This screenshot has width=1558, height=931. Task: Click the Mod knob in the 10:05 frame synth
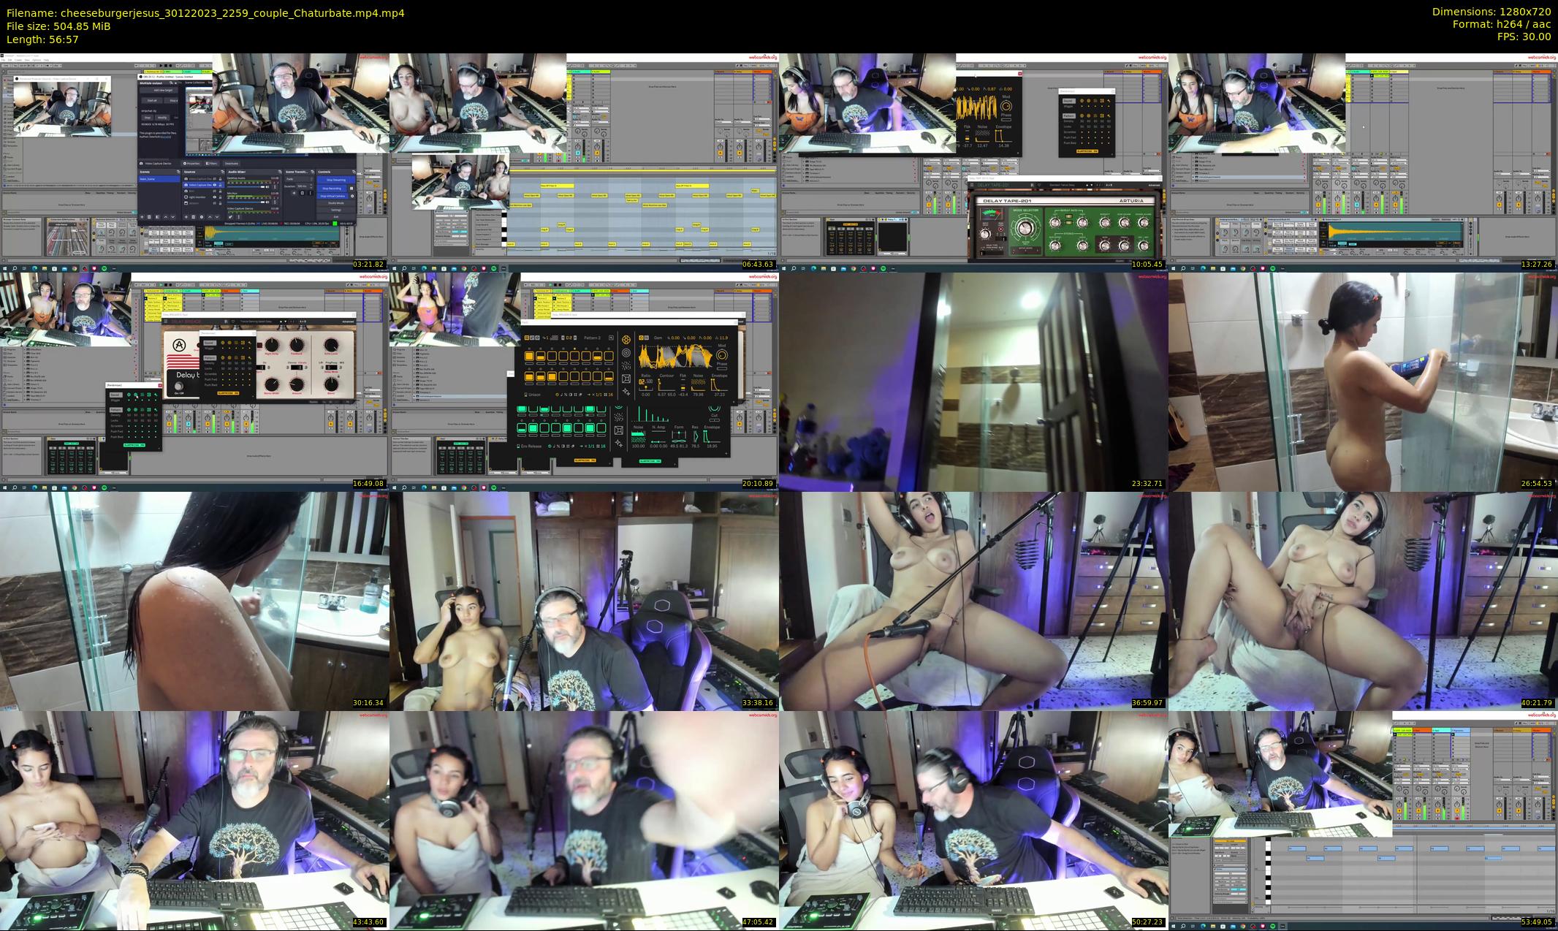(x=1006, y=106)
